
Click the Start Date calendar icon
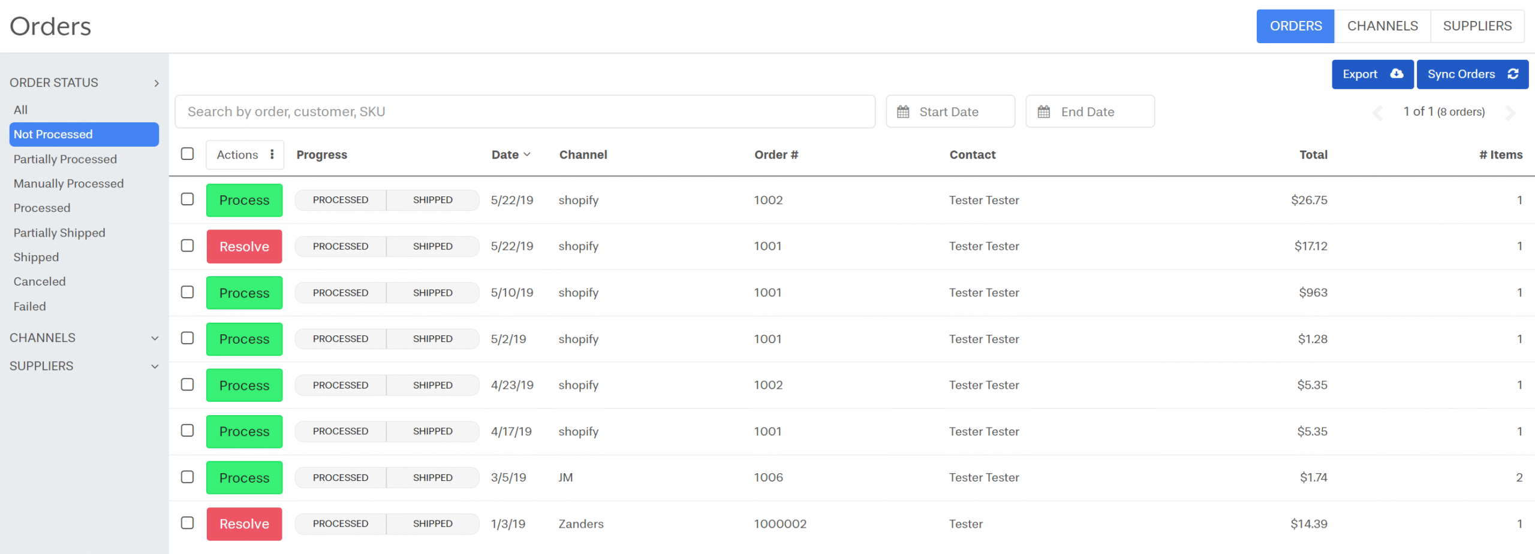pos(902,111)
